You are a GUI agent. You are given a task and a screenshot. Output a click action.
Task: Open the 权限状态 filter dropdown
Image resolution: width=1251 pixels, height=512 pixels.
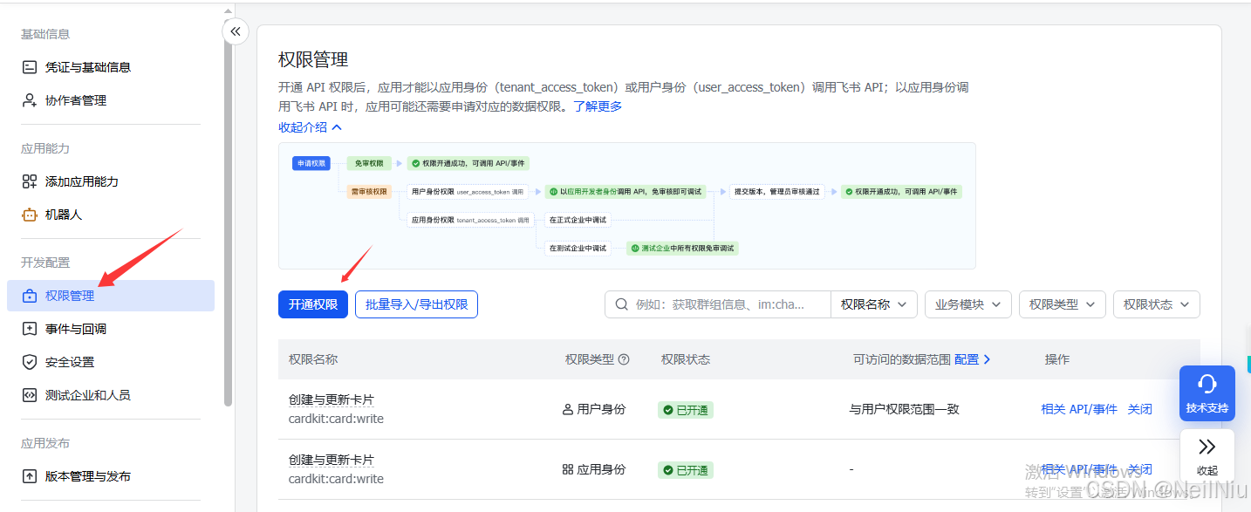click(1157, 304)
